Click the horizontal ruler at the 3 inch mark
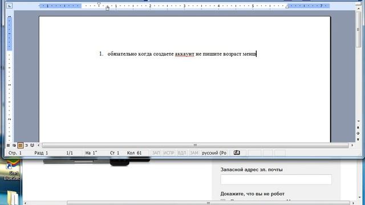 pos(184,6)
